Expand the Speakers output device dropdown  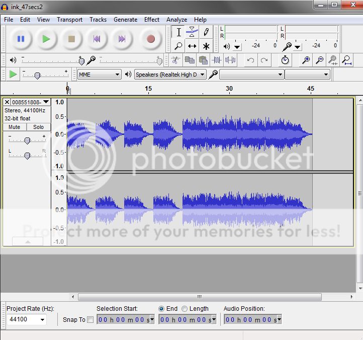pos(170,75)
